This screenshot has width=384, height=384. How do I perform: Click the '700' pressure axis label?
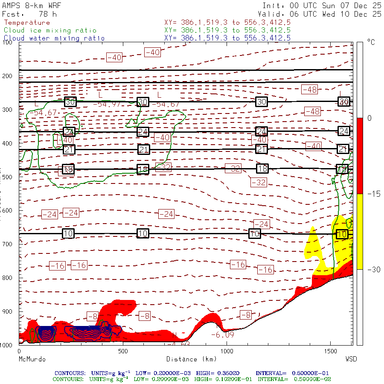[x=7, y=244]
